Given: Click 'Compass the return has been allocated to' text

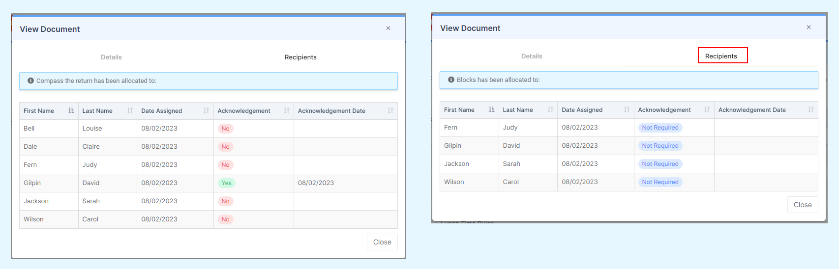Looking at the screenshot, I should (x=96, y=81).
